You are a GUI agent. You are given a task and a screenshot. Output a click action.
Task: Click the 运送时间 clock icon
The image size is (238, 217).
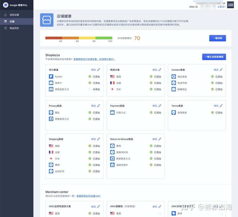pyautogui.click(x=51, y=171)
